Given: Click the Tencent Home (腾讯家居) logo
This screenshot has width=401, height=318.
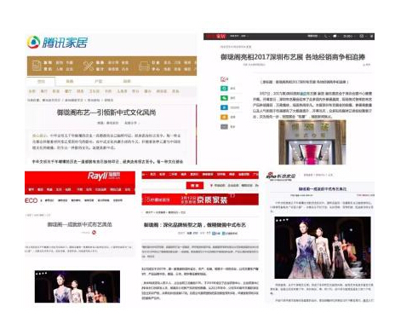Looking at the screenshot, I should (57, 43).
